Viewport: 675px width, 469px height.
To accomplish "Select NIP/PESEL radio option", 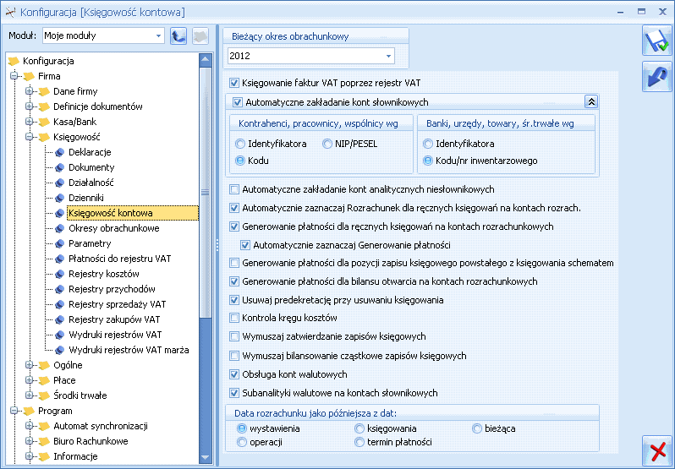I will click(x=327, y=144).
